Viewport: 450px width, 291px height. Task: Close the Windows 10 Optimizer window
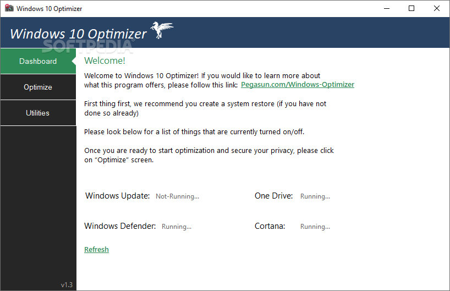pyautogui.click(x=436, y=8)
